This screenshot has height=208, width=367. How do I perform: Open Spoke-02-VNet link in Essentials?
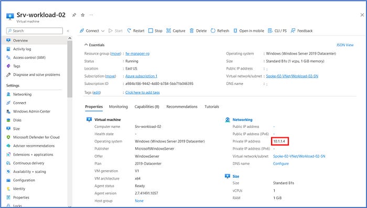(292, 76)
